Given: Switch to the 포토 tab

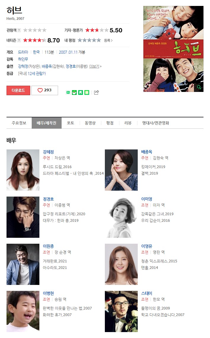Looking at the screenshot, I should coord(70,123).
